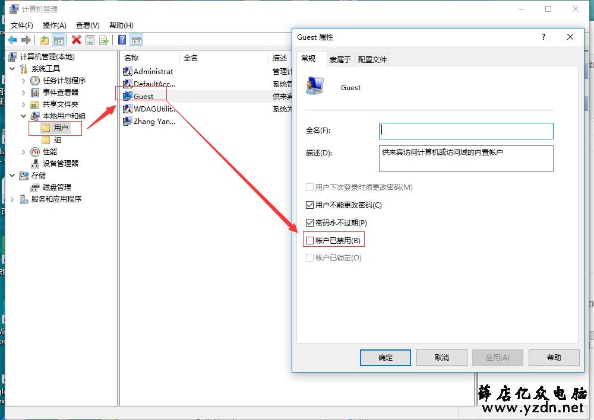Click the Properties toolbar icon
Image resolution: width=594 pixels, height=420 pixels.
point(90,40)
